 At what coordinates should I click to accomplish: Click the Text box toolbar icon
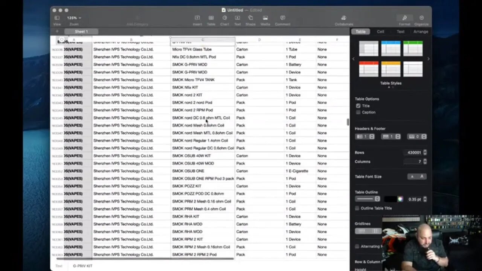(x=237, y=18)
